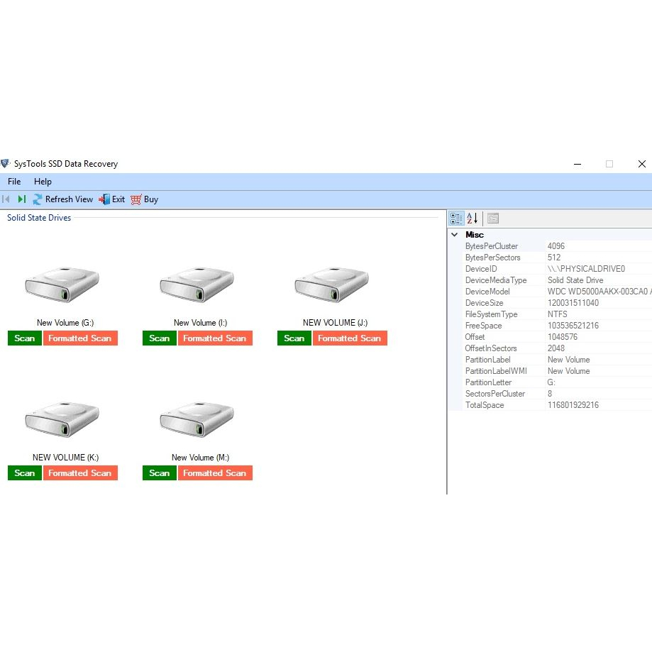Screen dimensions: 652x652
Task: Click the 116801929216 total space value
Action: point(573,405)
